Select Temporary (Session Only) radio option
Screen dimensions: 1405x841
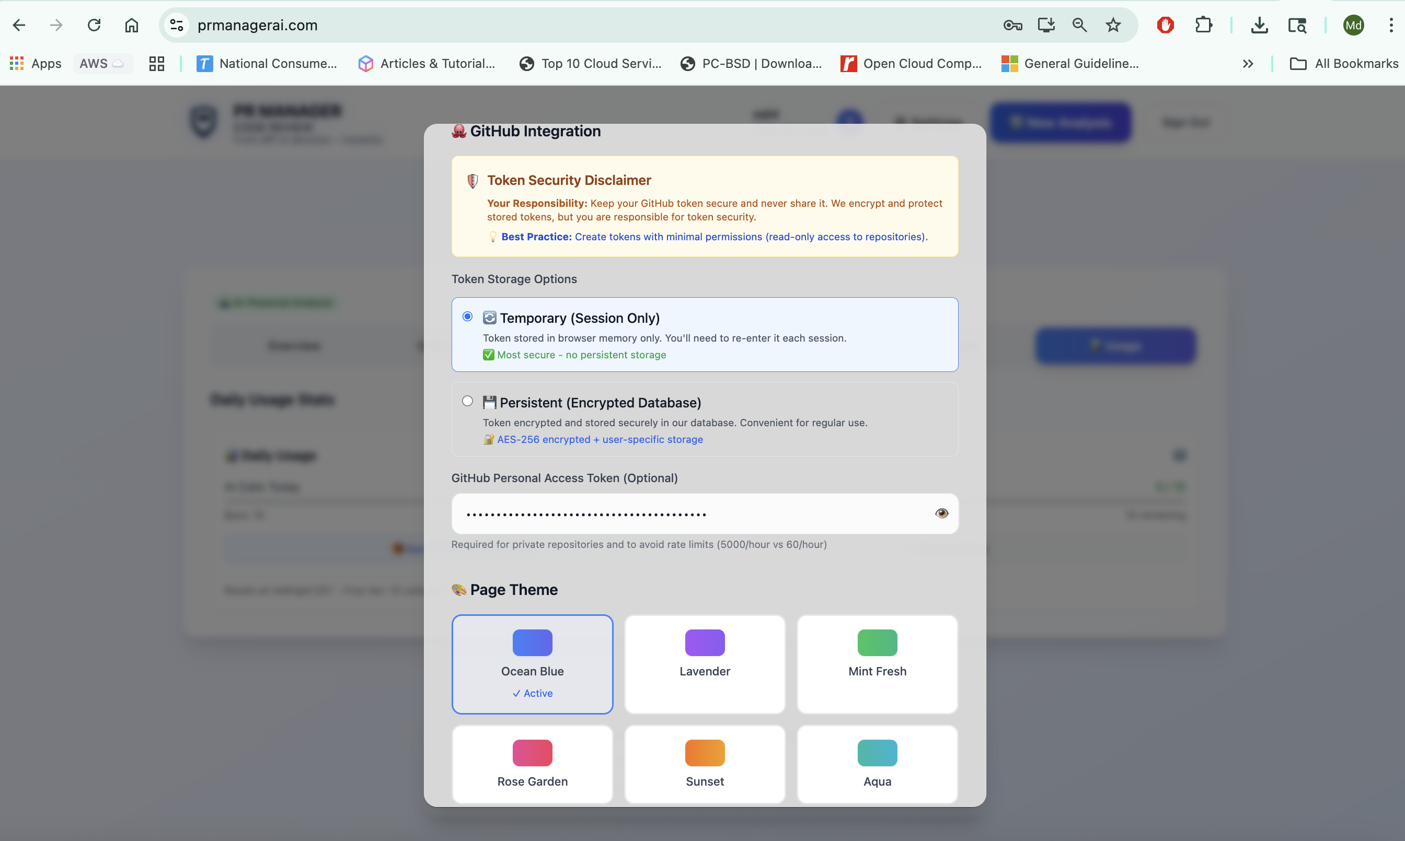[467, 316]
